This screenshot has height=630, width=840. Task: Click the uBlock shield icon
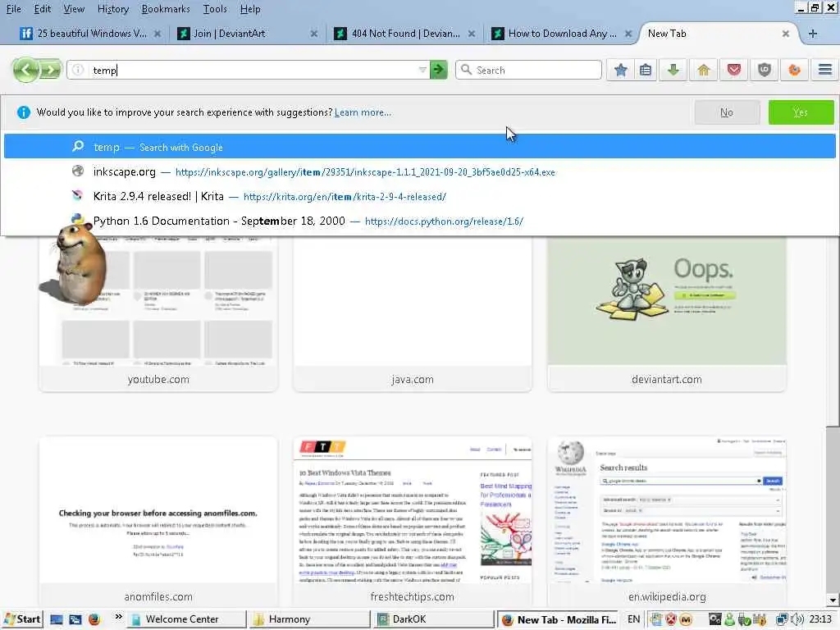(764, 71)
